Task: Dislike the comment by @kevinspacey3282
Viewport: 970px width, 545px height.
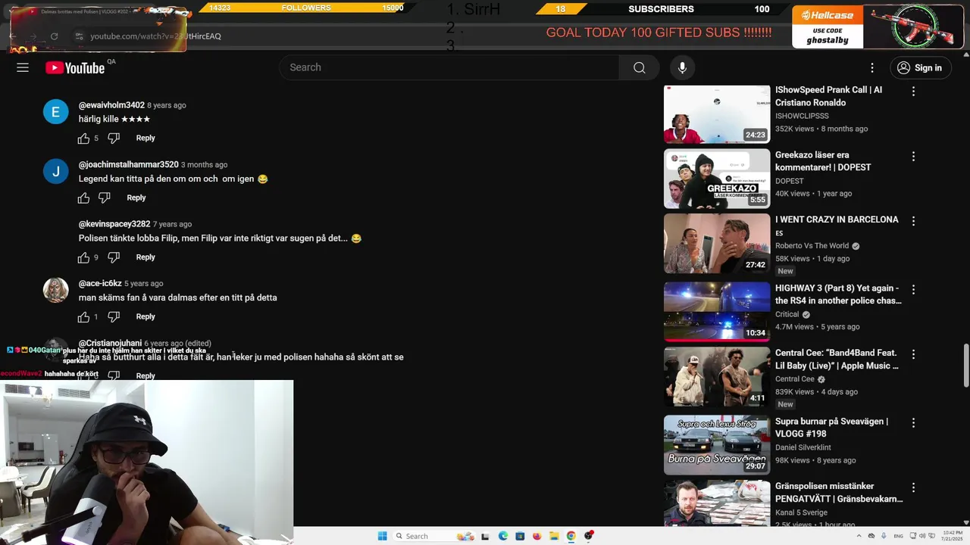Action: pyautogui.click(x=114, y=257)
